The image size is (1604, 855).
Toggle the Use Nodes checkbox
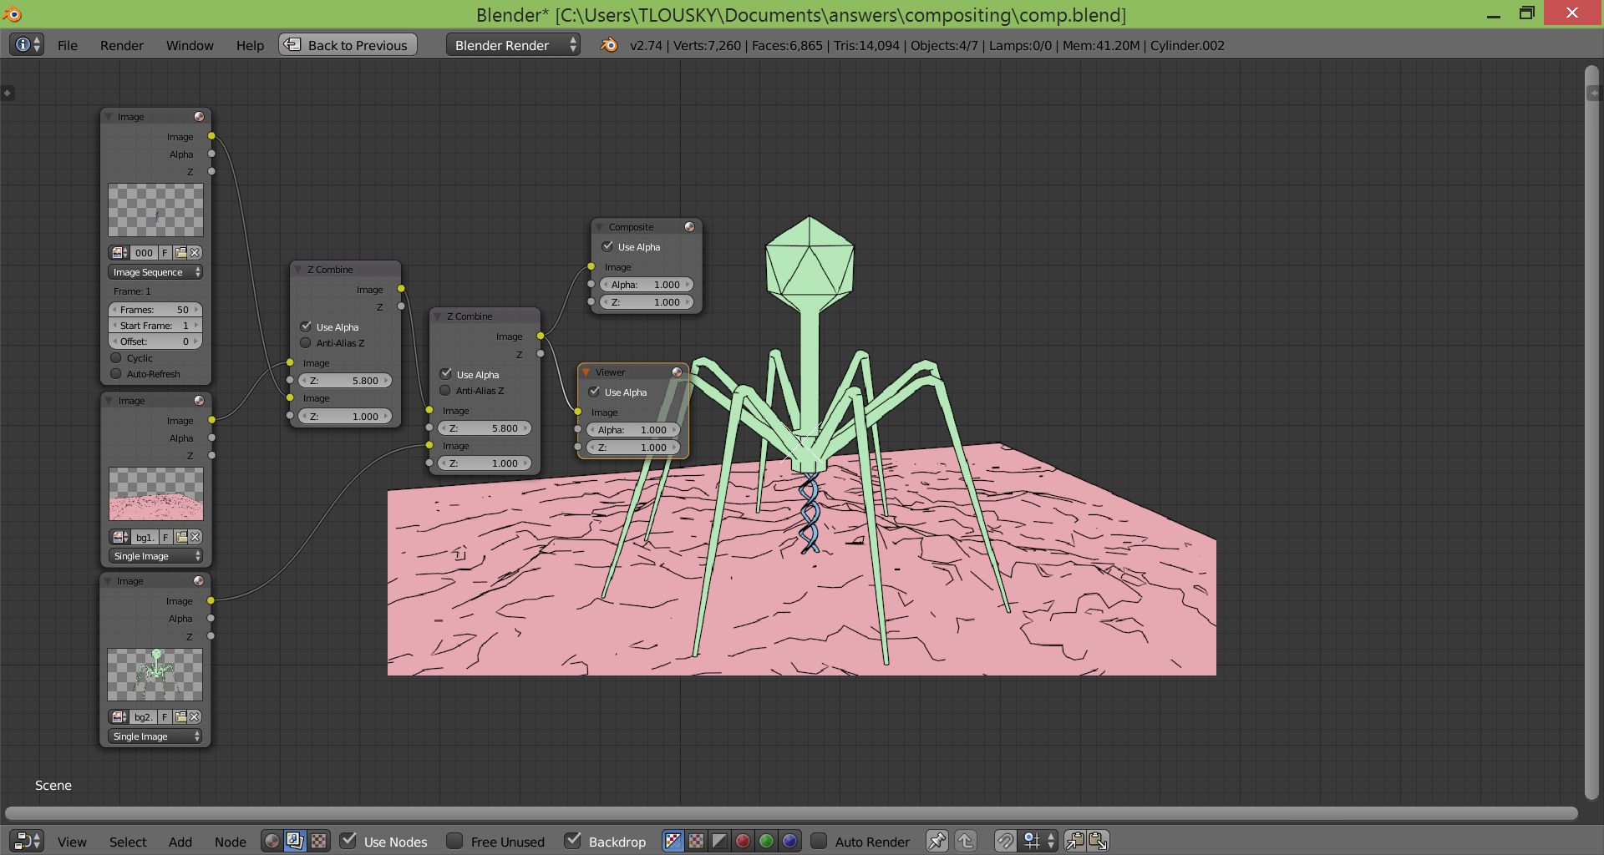348,840
